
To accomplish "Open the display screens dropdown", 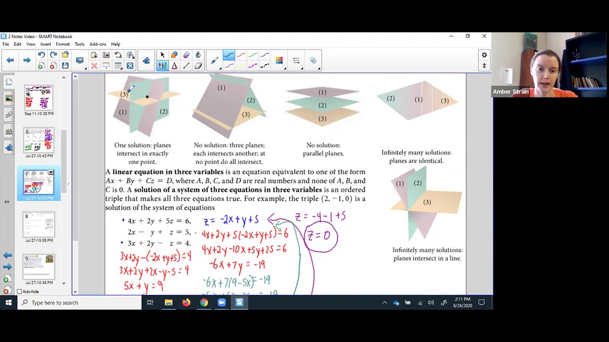I will (x=79, y=61).
